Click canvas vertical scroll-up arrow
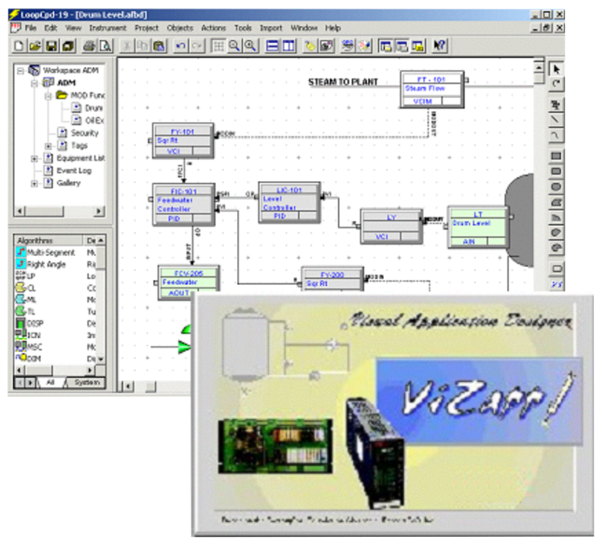Image resolution: width=607 pixels, height=548 pixels. [x=539, y=68]
